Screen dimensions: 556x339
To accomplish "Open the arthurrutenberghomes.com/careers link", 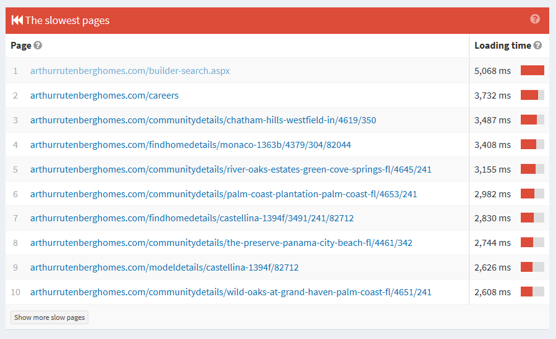I will 104,96.
